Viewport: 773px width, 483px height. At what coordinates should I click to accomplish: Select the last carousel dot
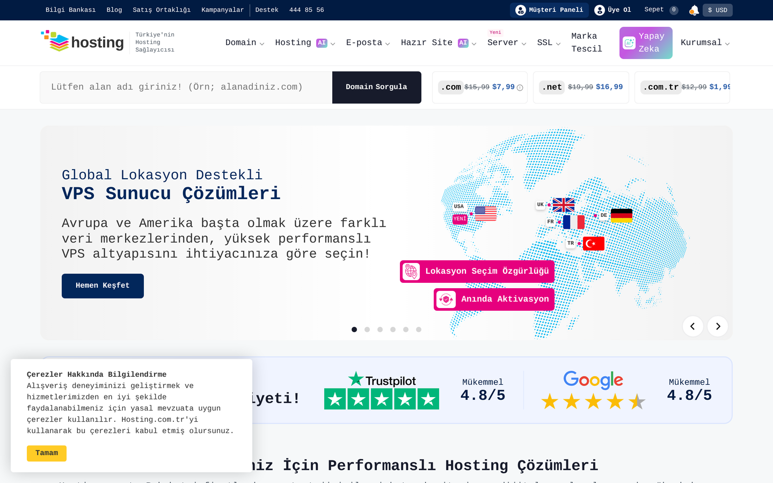click(x=419, y=330)
